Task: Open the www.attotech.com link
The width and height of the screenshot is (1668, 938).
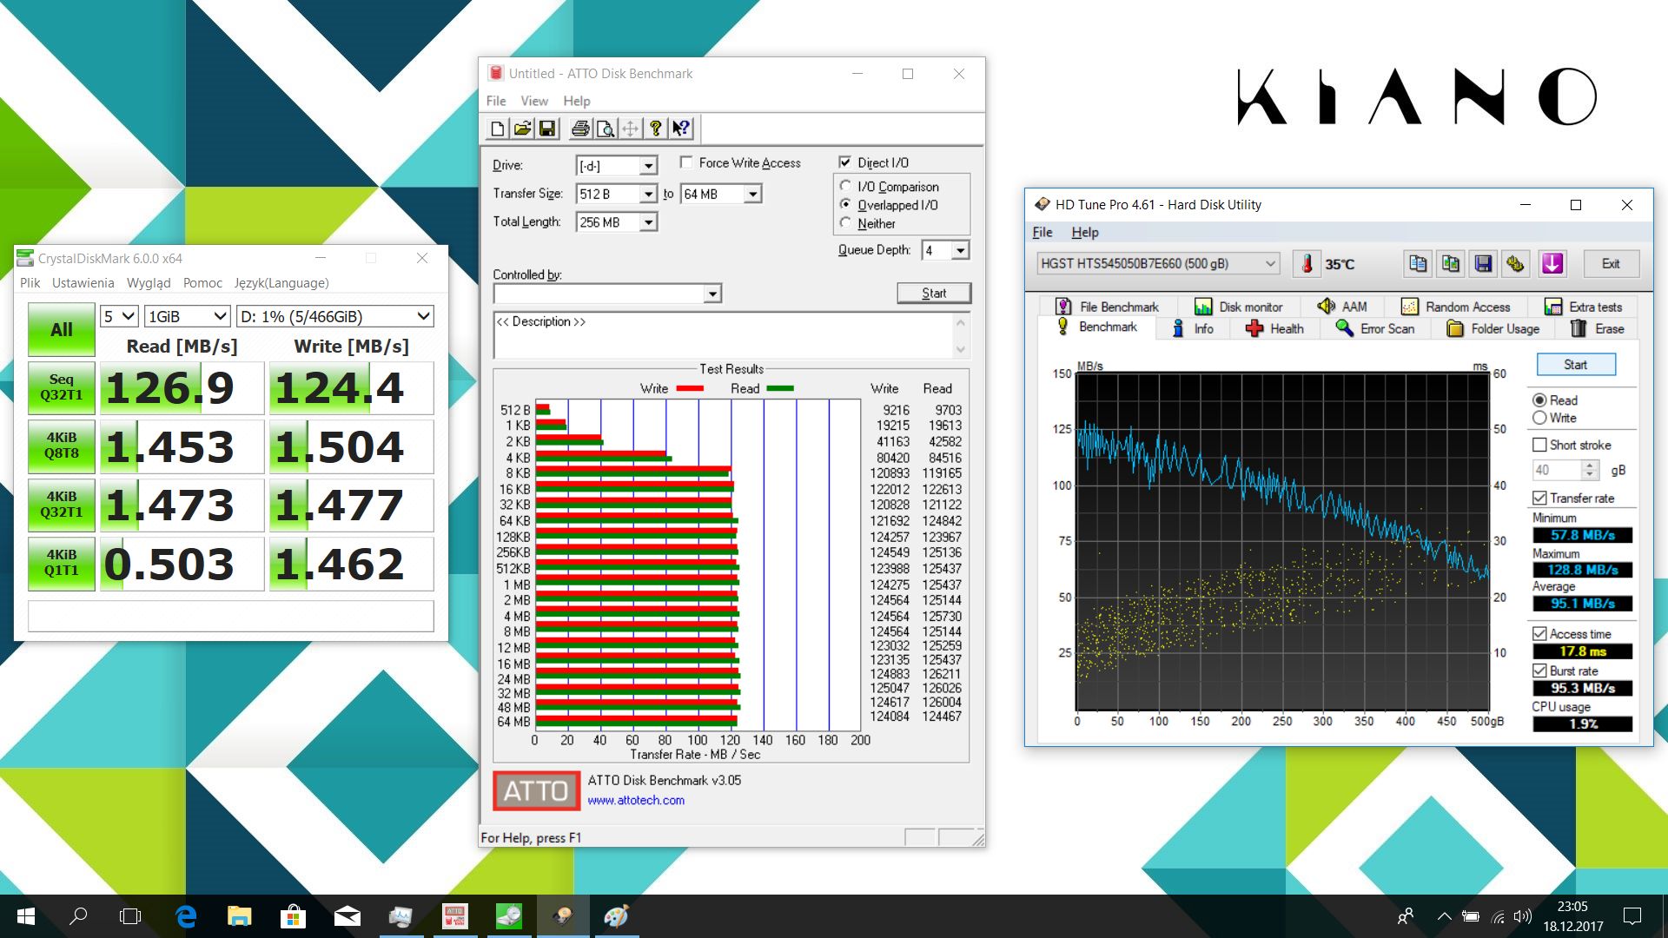Action: click(x=636, y=800)
